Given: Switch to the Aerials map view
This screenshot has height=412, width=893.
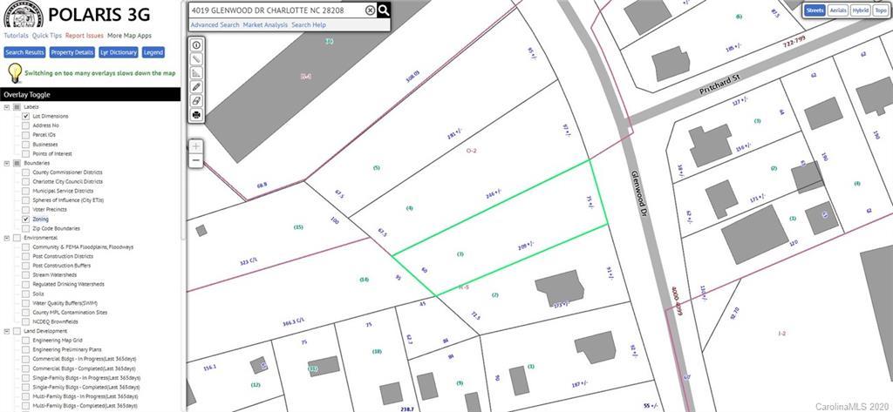Looking at the screenshot, I should click(x=837, y=10).
